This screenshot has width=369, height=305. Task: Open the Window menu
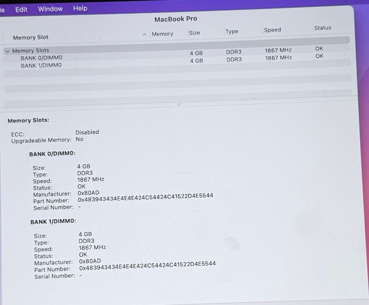[50, 9]
